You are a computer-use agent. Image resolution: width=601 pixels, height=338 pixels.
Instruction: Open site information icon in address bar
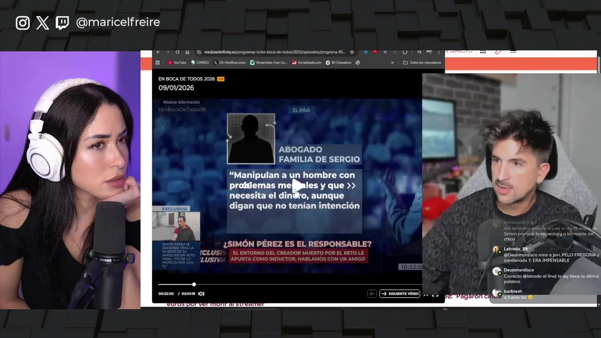[x=199, y=52]
